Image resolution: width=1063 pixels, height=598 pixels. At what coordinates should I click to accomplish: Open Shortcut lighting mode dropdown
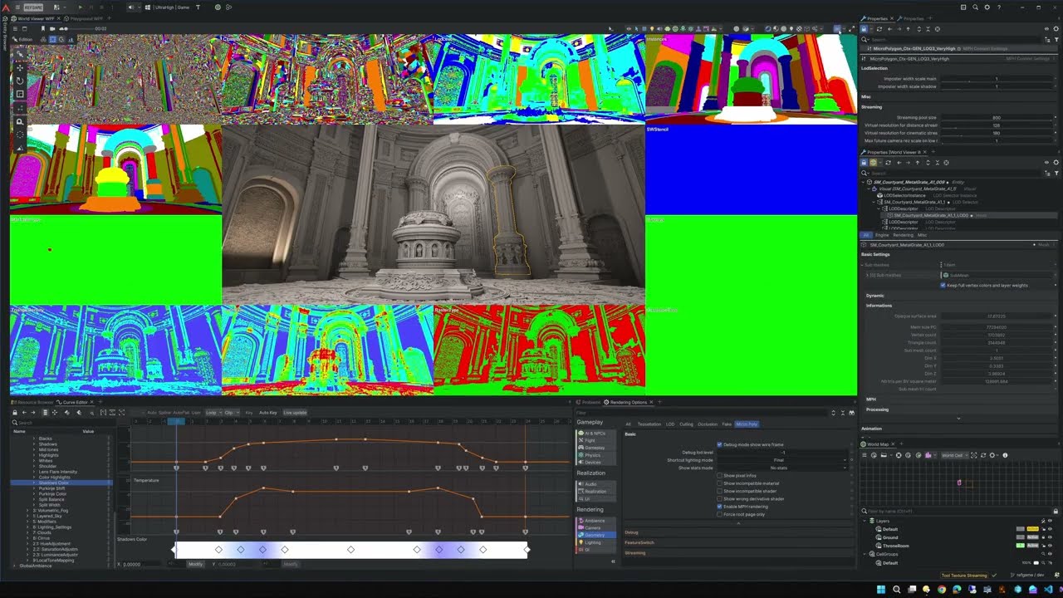[782, 460]
